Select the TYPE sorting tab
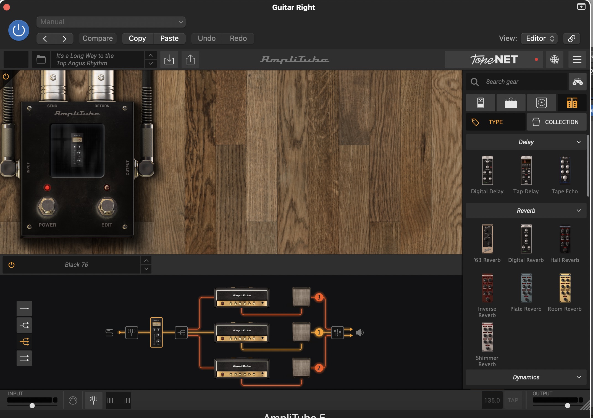This screenshot has height=418, width=593. 496,122
